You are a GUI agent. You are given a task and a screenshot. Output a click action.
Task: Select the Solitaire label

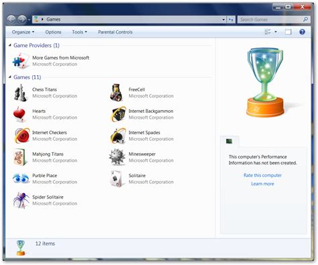click(x=137, y=175)
